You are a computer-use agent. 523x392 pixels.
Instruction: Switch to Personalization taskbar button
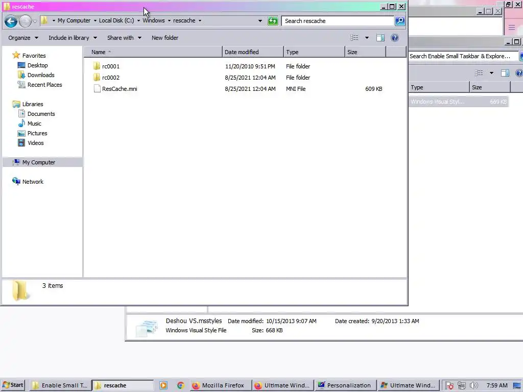point(345,385)
